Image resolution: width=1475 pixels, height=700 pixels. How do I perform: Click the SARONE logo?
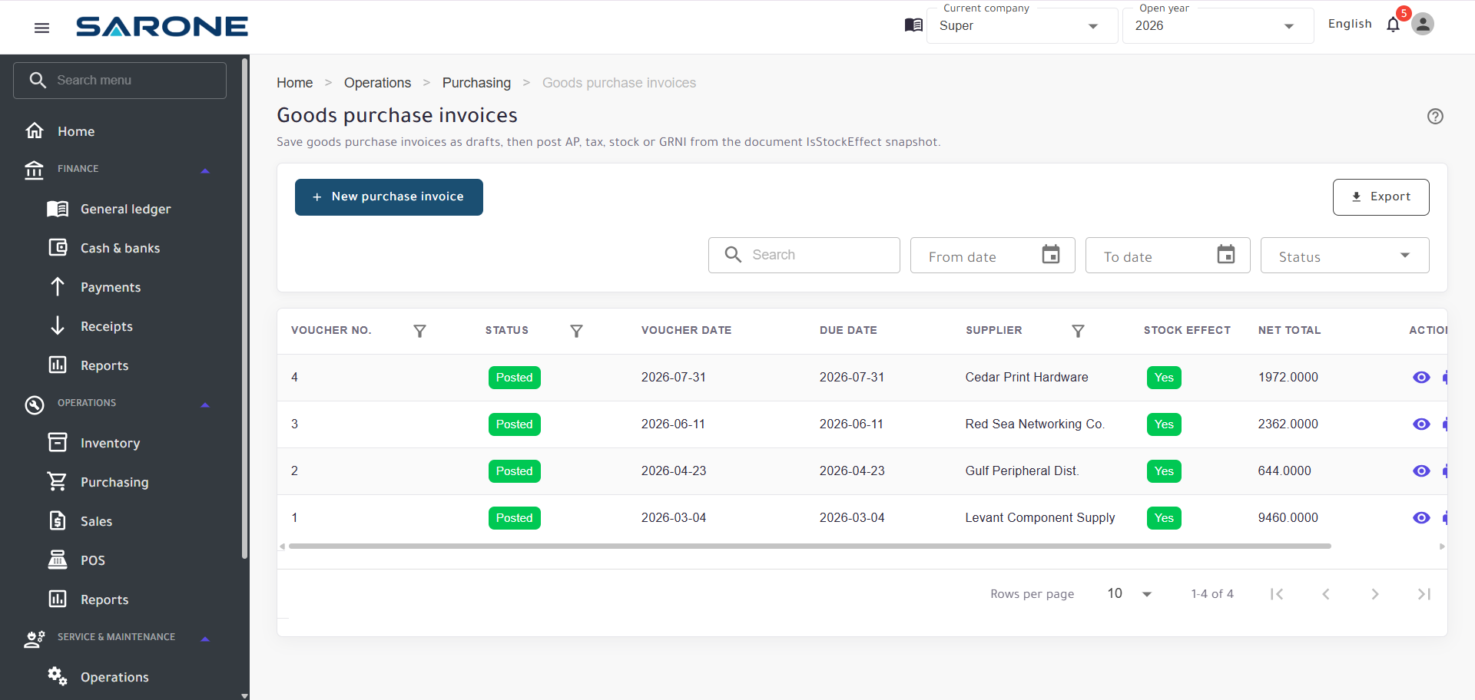(162, 27)
